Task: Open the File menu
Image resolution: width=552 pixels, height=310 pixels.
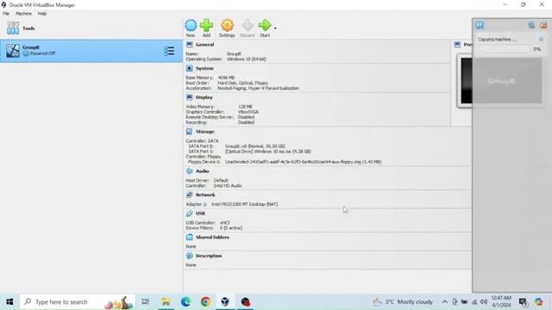Action: click(x=6, y=14)
